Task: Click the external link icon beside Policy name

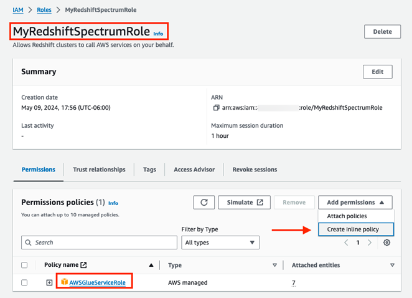Action: point(83,265)
